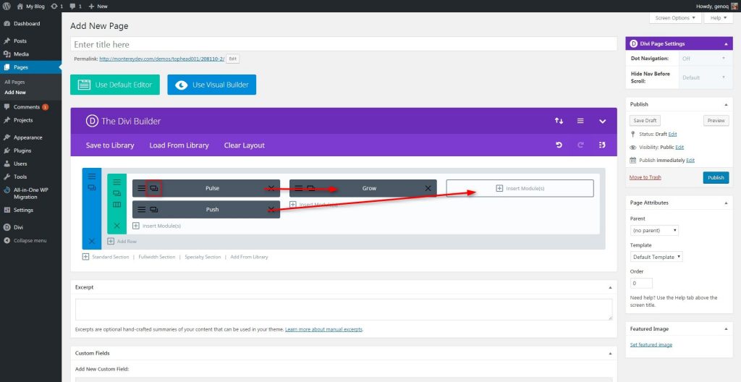Screen dimensions: 741x382
Task: Open the Plugins menu in sidebar
Action: click(22, 150)
